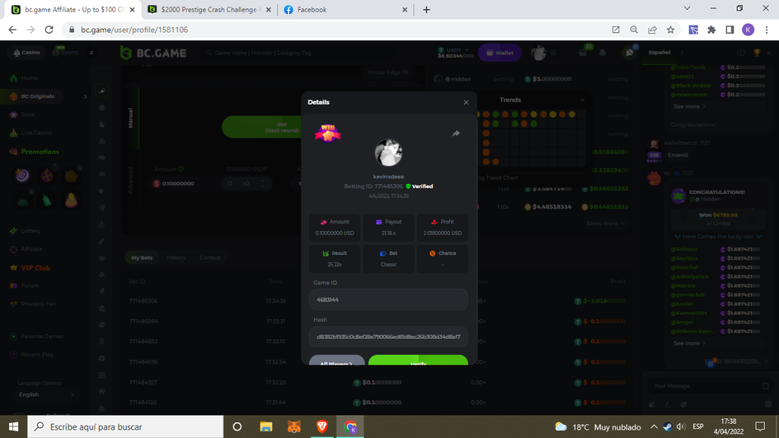
Task: Open the language options English dropdown
Action: click(x=45, y=395)
